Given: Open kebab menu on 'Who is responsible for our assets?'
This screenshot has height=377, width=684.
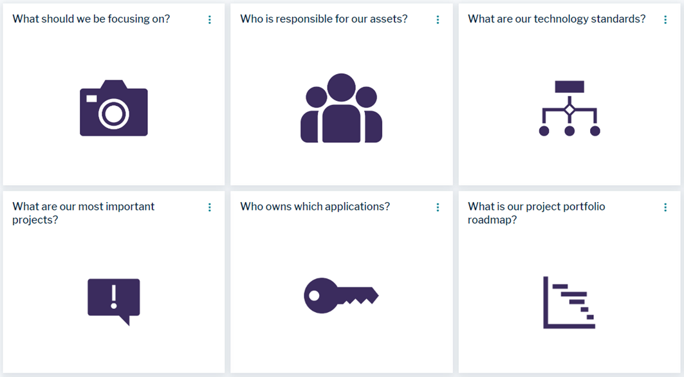Looking at the screenshot, I should tap(438, 20).
